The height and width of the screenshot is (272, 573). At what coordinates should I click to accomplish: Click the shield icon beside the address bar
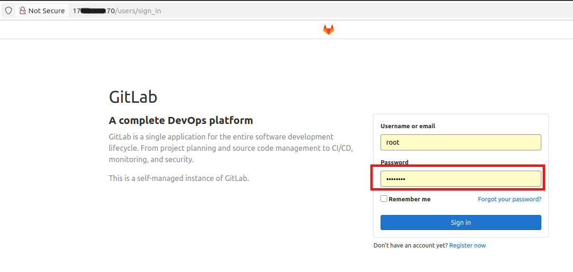point(8,10)
